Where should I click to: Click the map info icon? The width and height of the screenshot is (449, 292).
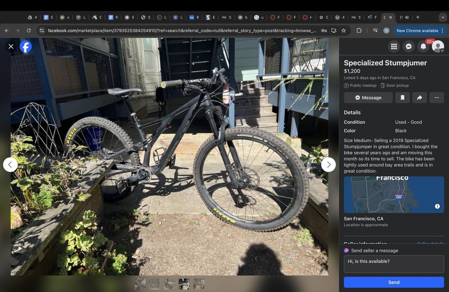click(437, 206)
